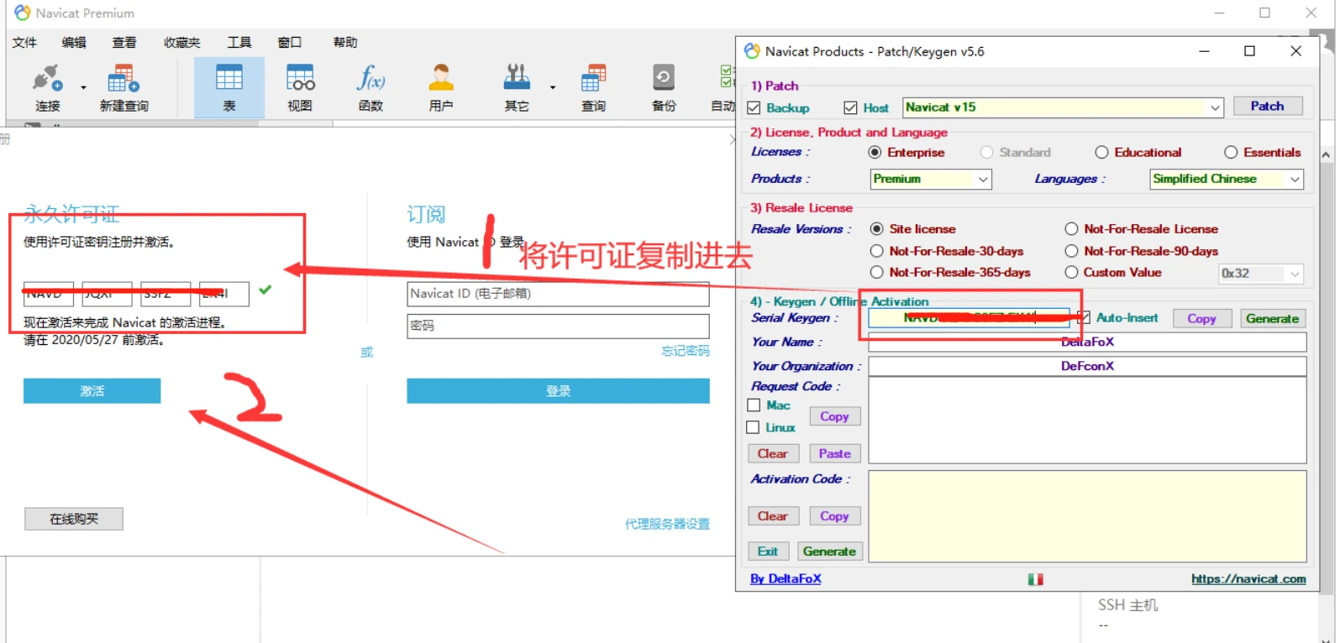Open the 查看 menu
1340x643 pixels.
pyautogui.click(x=124, y=42)
